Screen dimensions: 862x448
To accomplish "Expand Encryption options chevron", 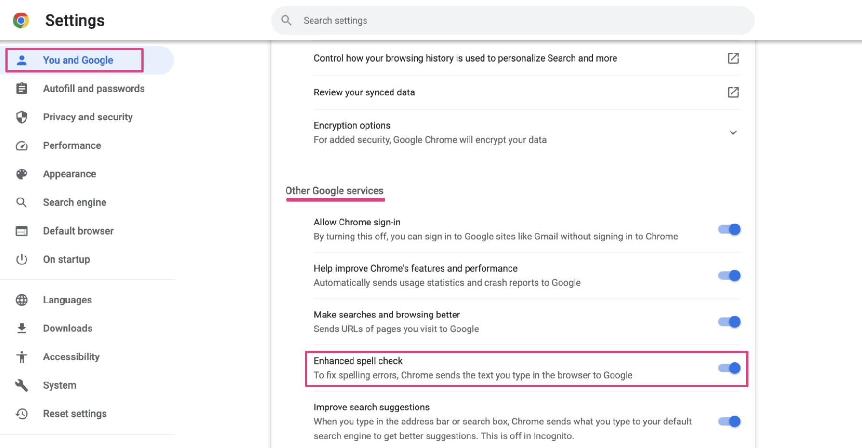I will pyautogui.click(x=733, y=132).
